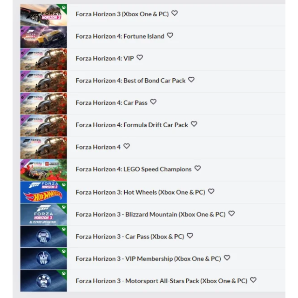Favorite Forza Horizon 3 (Xbox One & PC) heart
Image resolution: width=298 pixels, height=298 pixels.
tap(175, 14)
